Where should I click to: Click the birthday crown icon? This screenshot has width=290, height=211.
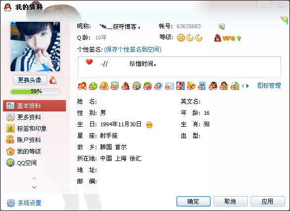pos(149,125)
